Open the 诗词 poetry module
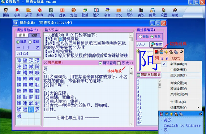The width and height of the screenshot is (206, 134). tap(51, 12)
